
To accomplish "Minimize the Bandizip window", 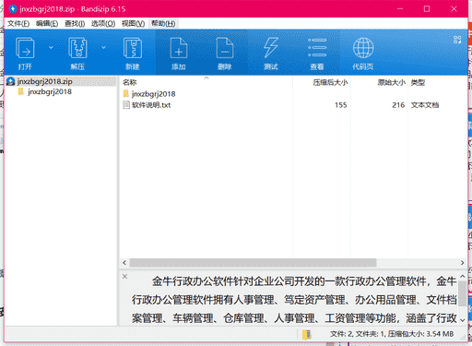I will point(400,9).
